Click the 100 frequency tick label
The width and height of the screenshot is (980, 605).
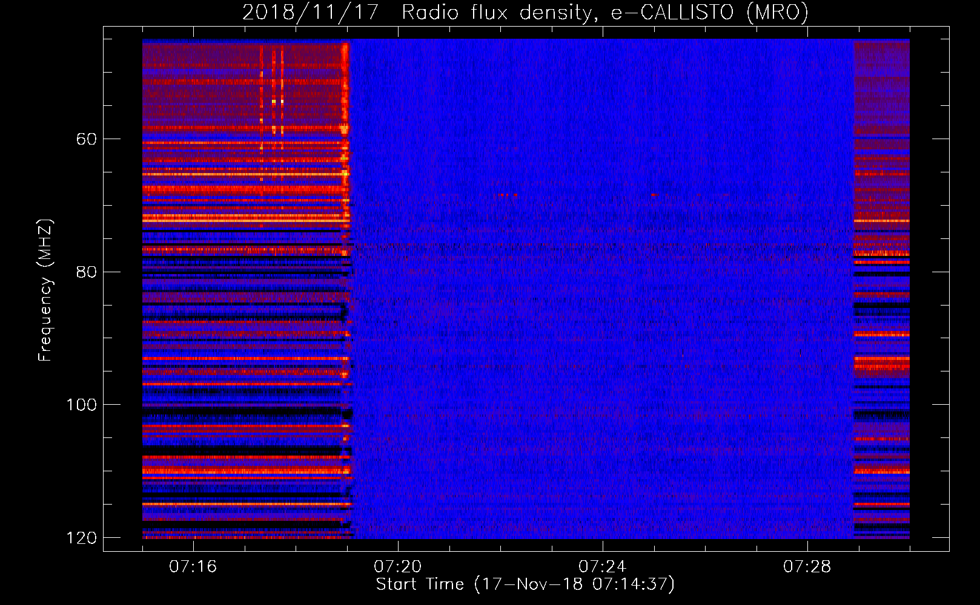click(82, 405)
